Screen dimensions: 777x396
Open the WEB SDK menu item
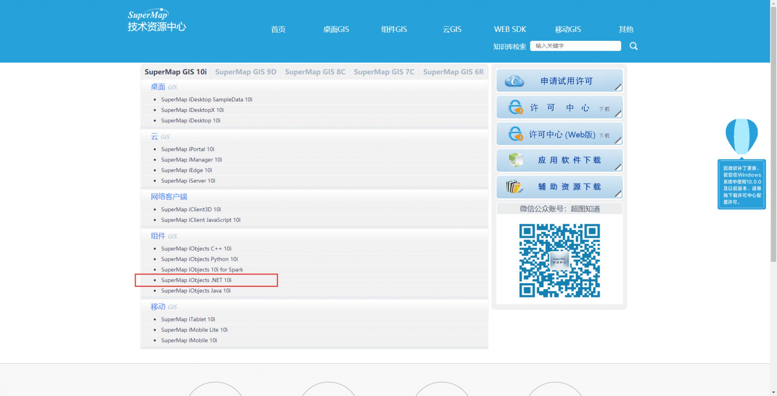point(510,29)
